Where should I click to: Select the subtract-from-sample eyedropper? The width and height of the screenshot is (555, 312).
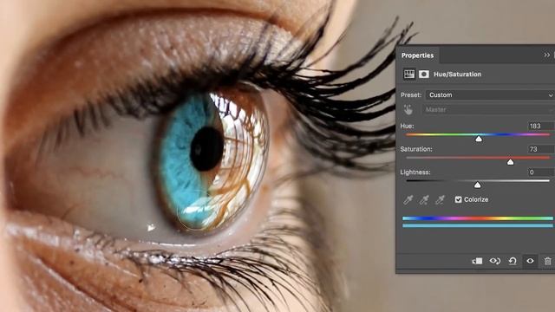point(440,200)
